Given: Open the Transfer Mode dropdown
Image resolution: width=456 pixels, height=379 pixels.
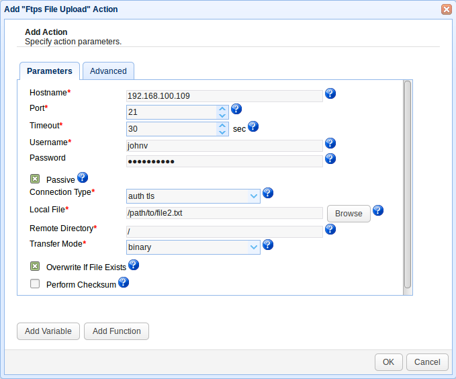Looking at the screenshot, I should point(254,247).
